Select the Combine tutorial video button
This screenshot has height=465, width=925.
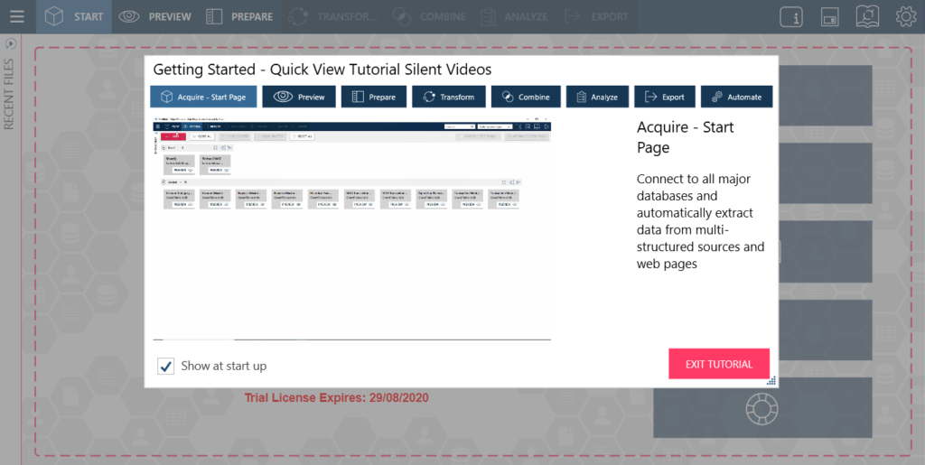[x=526, y=97]
